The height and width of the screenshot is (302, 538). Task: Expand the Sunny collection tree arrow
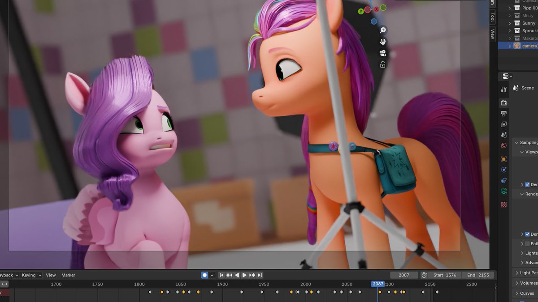pos(510,23)
